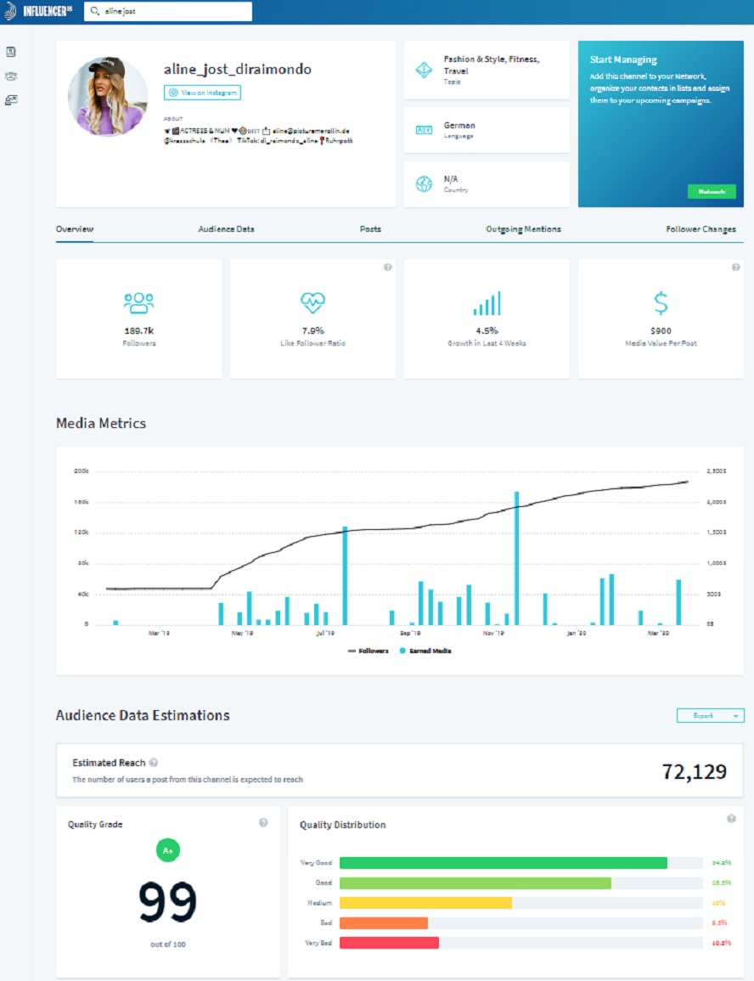The image size is (754, 981).
Task: Click the Very Good green distribution bar
Action: coord(504,863)
